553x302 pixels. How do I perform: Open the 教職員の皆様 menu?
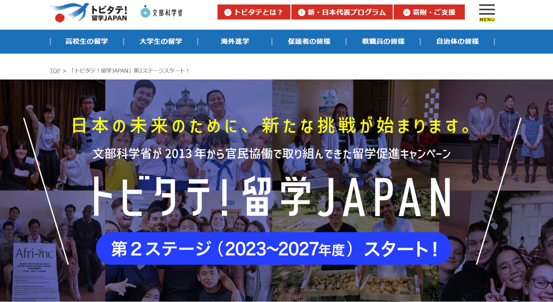pos(383,41)
